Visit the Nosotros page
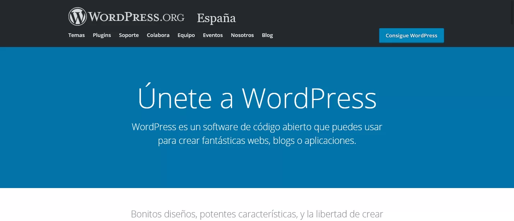The height and width of the screenshot is (221, 514). [x=242, y=35]
